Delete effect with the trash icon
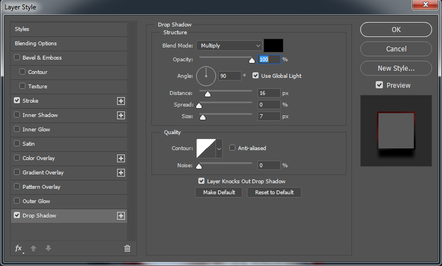Screen dimensions: 442x266 tap(127, 248)
